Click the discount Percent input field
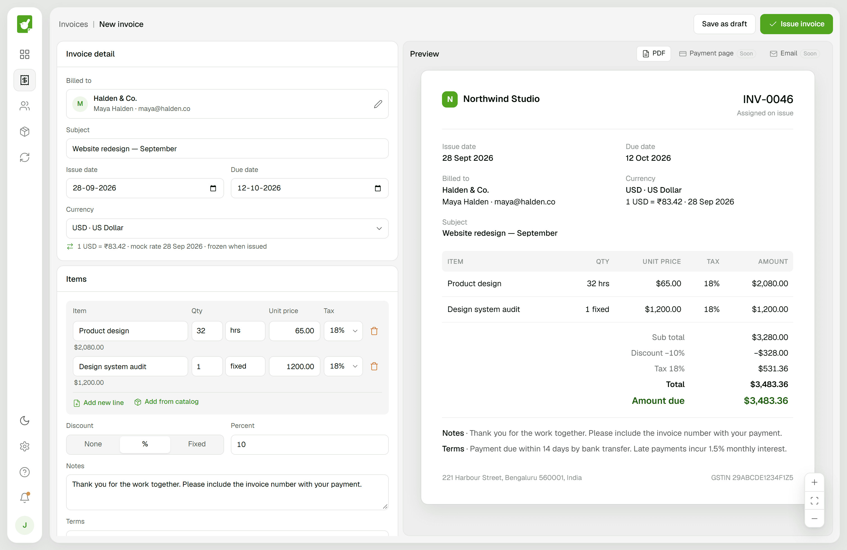 309,444
